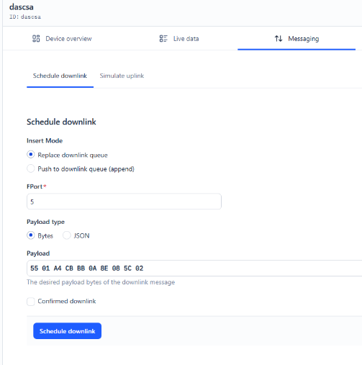Click the ID: dascsa device identifier text
Screen dimensions: 362x365
point(25,17)
